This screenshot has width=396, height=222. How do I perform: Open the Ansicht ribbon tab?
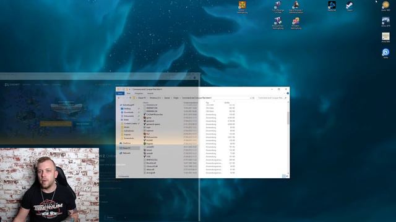tap(150, 93)
